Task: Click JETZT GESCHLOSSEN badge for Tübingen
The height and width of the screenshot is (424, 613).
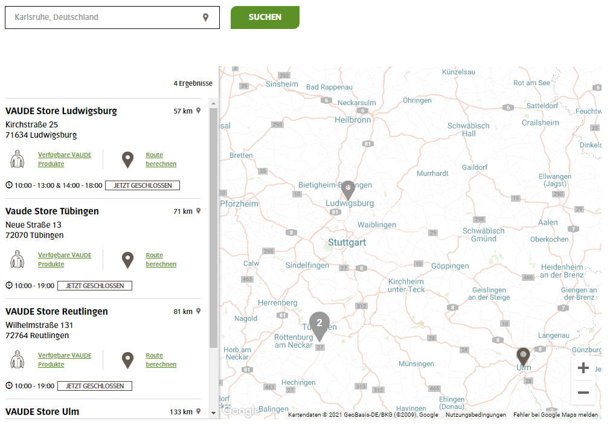Action: pos(95,286)
